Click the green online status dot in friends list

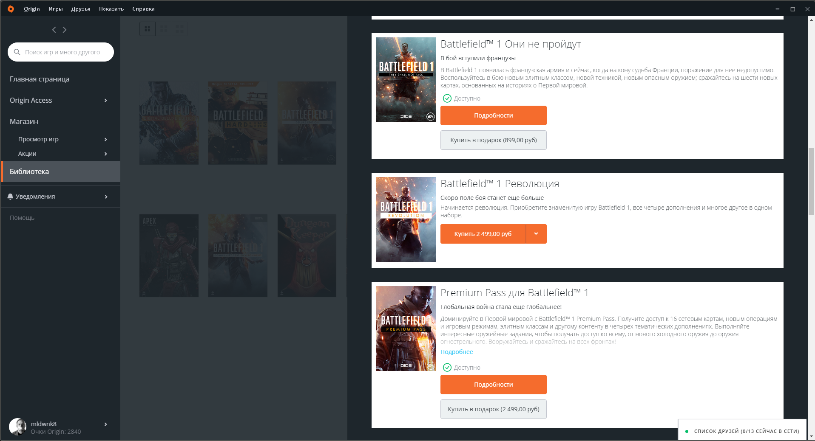[x=687, y=431]
